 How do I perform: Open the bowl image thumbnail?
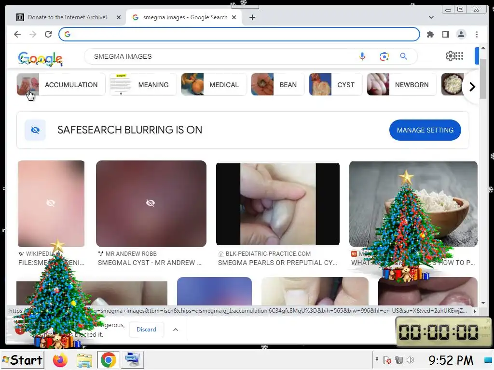[x=413, y=204]
